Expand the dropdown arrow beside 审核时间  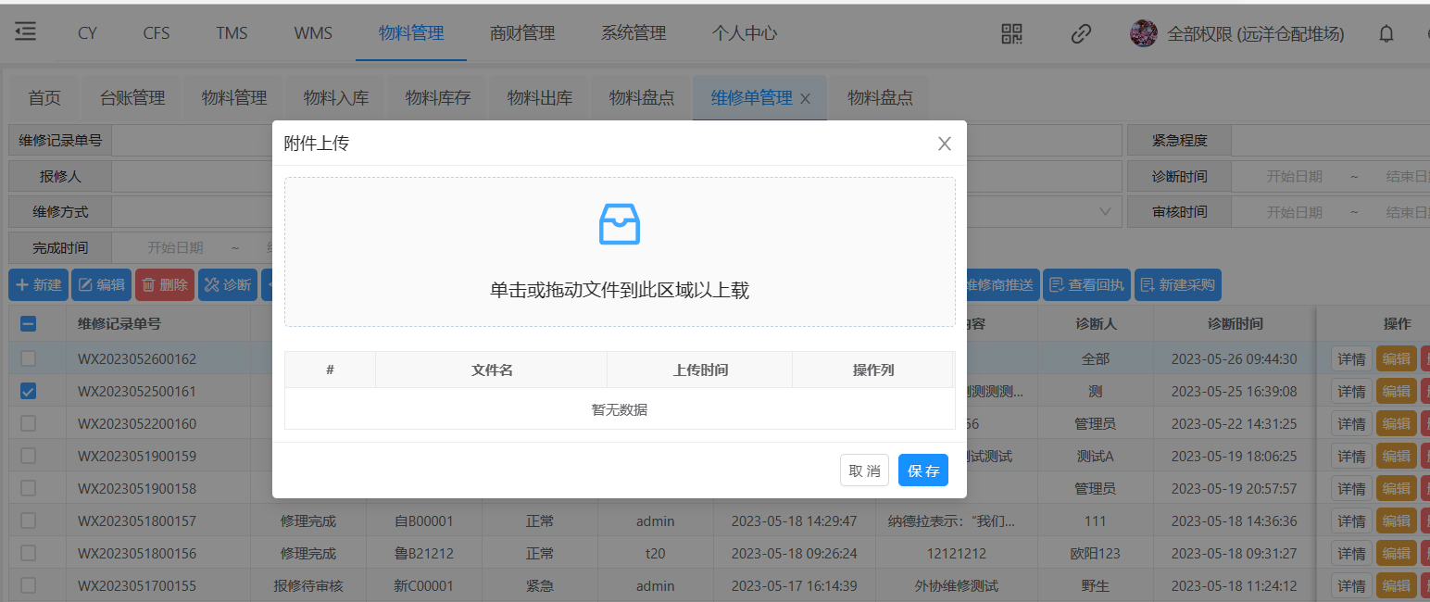point(1104,212)
